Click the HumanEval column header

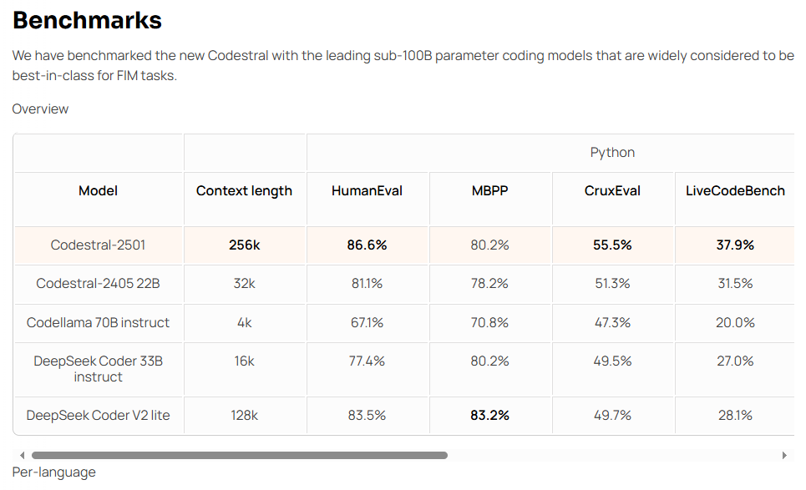click(x=367, y=191)
